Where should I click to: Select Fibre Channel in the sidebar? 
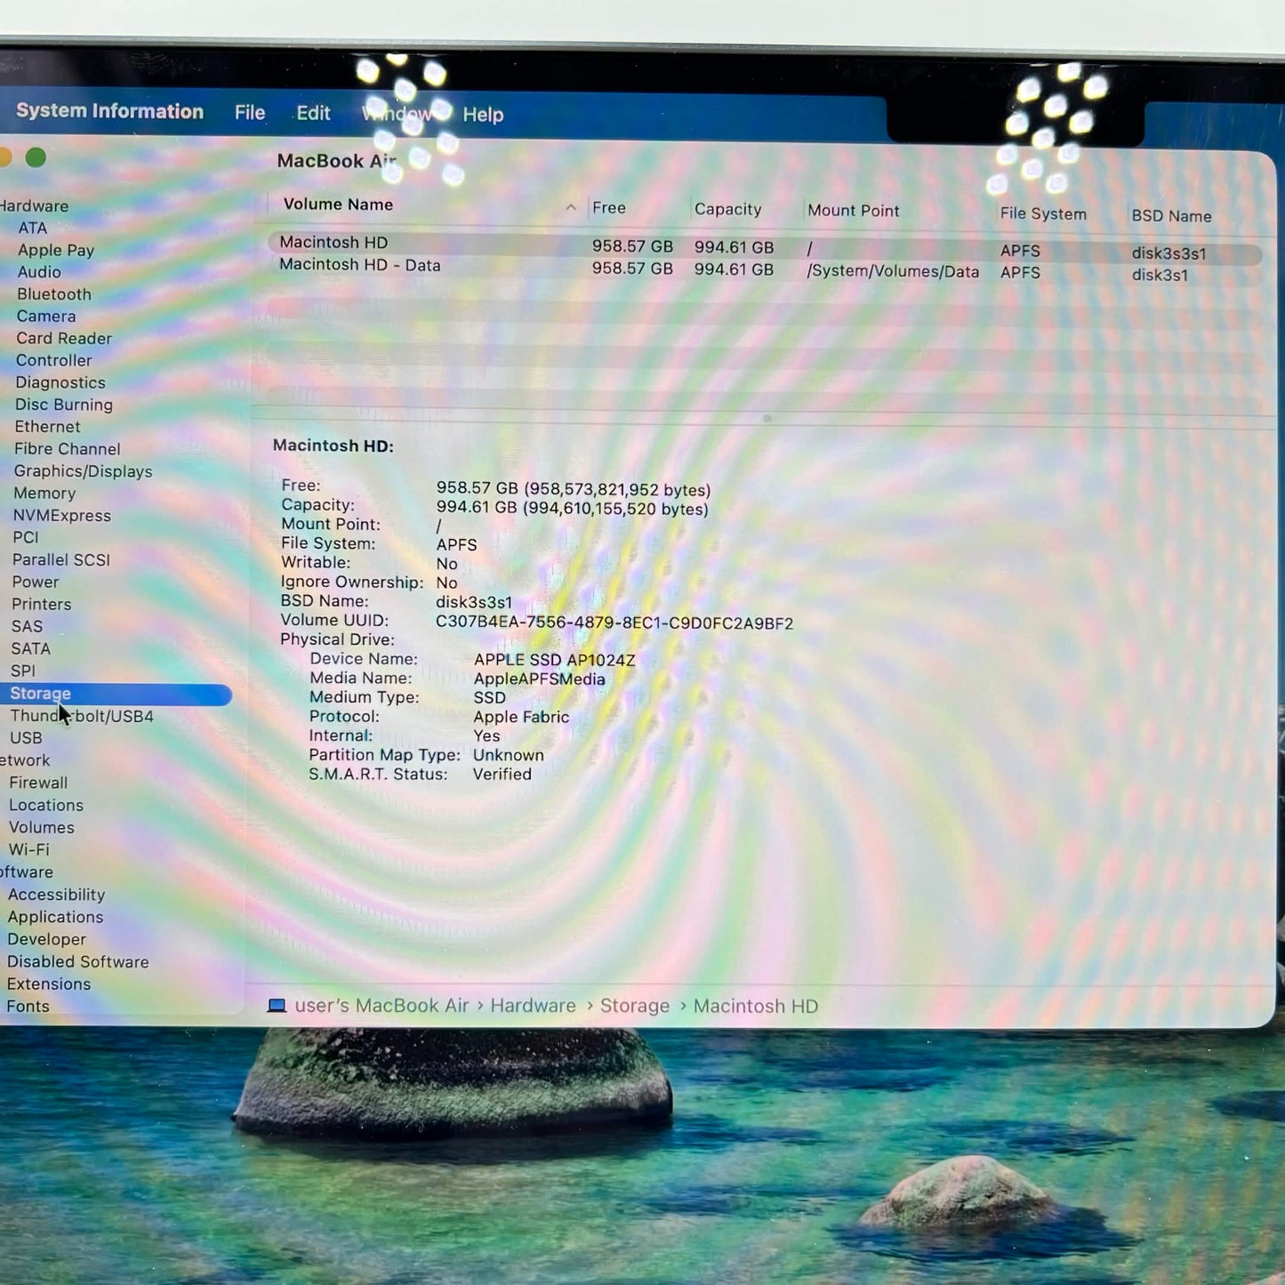coord(68,449)
